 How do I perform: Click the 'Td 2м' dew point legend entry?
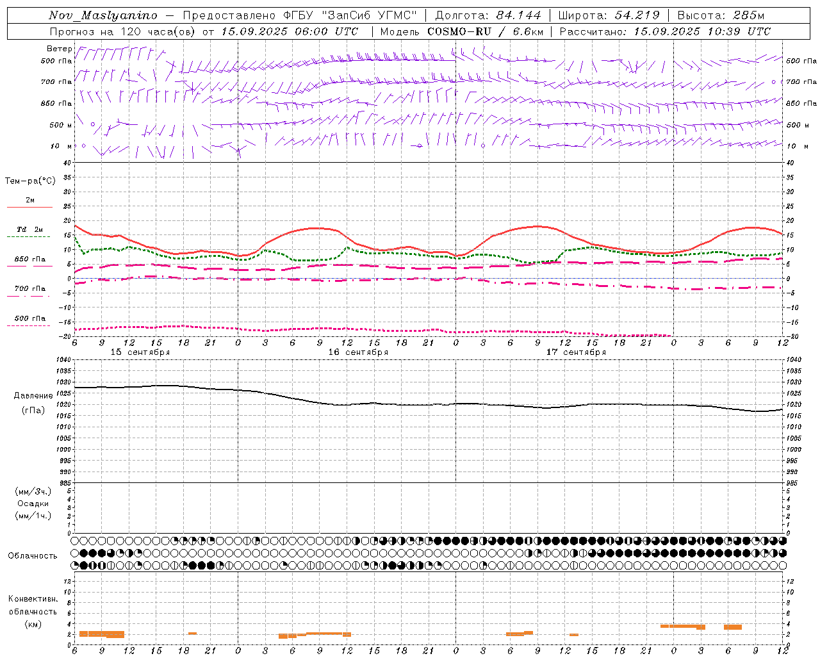point(29,229)
